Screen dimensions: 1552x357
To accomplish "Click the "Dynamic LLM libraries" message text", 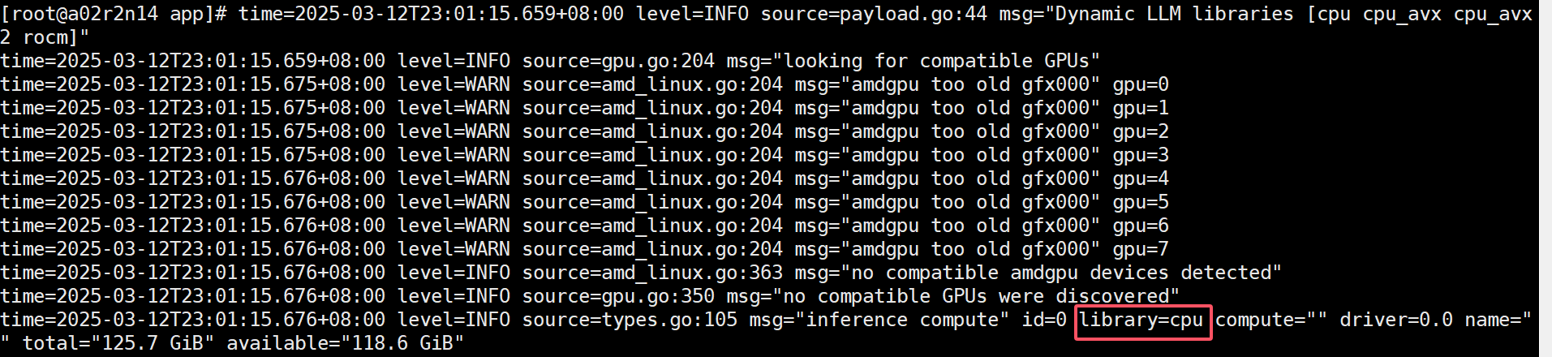I will tap(1174, 14).
